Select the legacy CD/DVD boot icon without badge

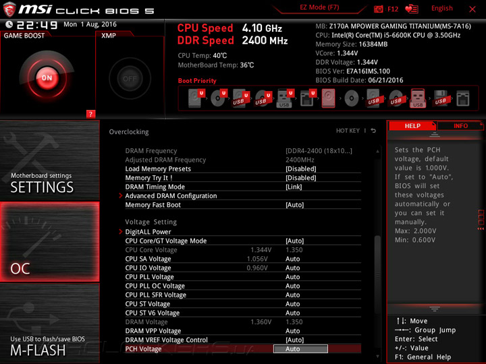[352, 98]
